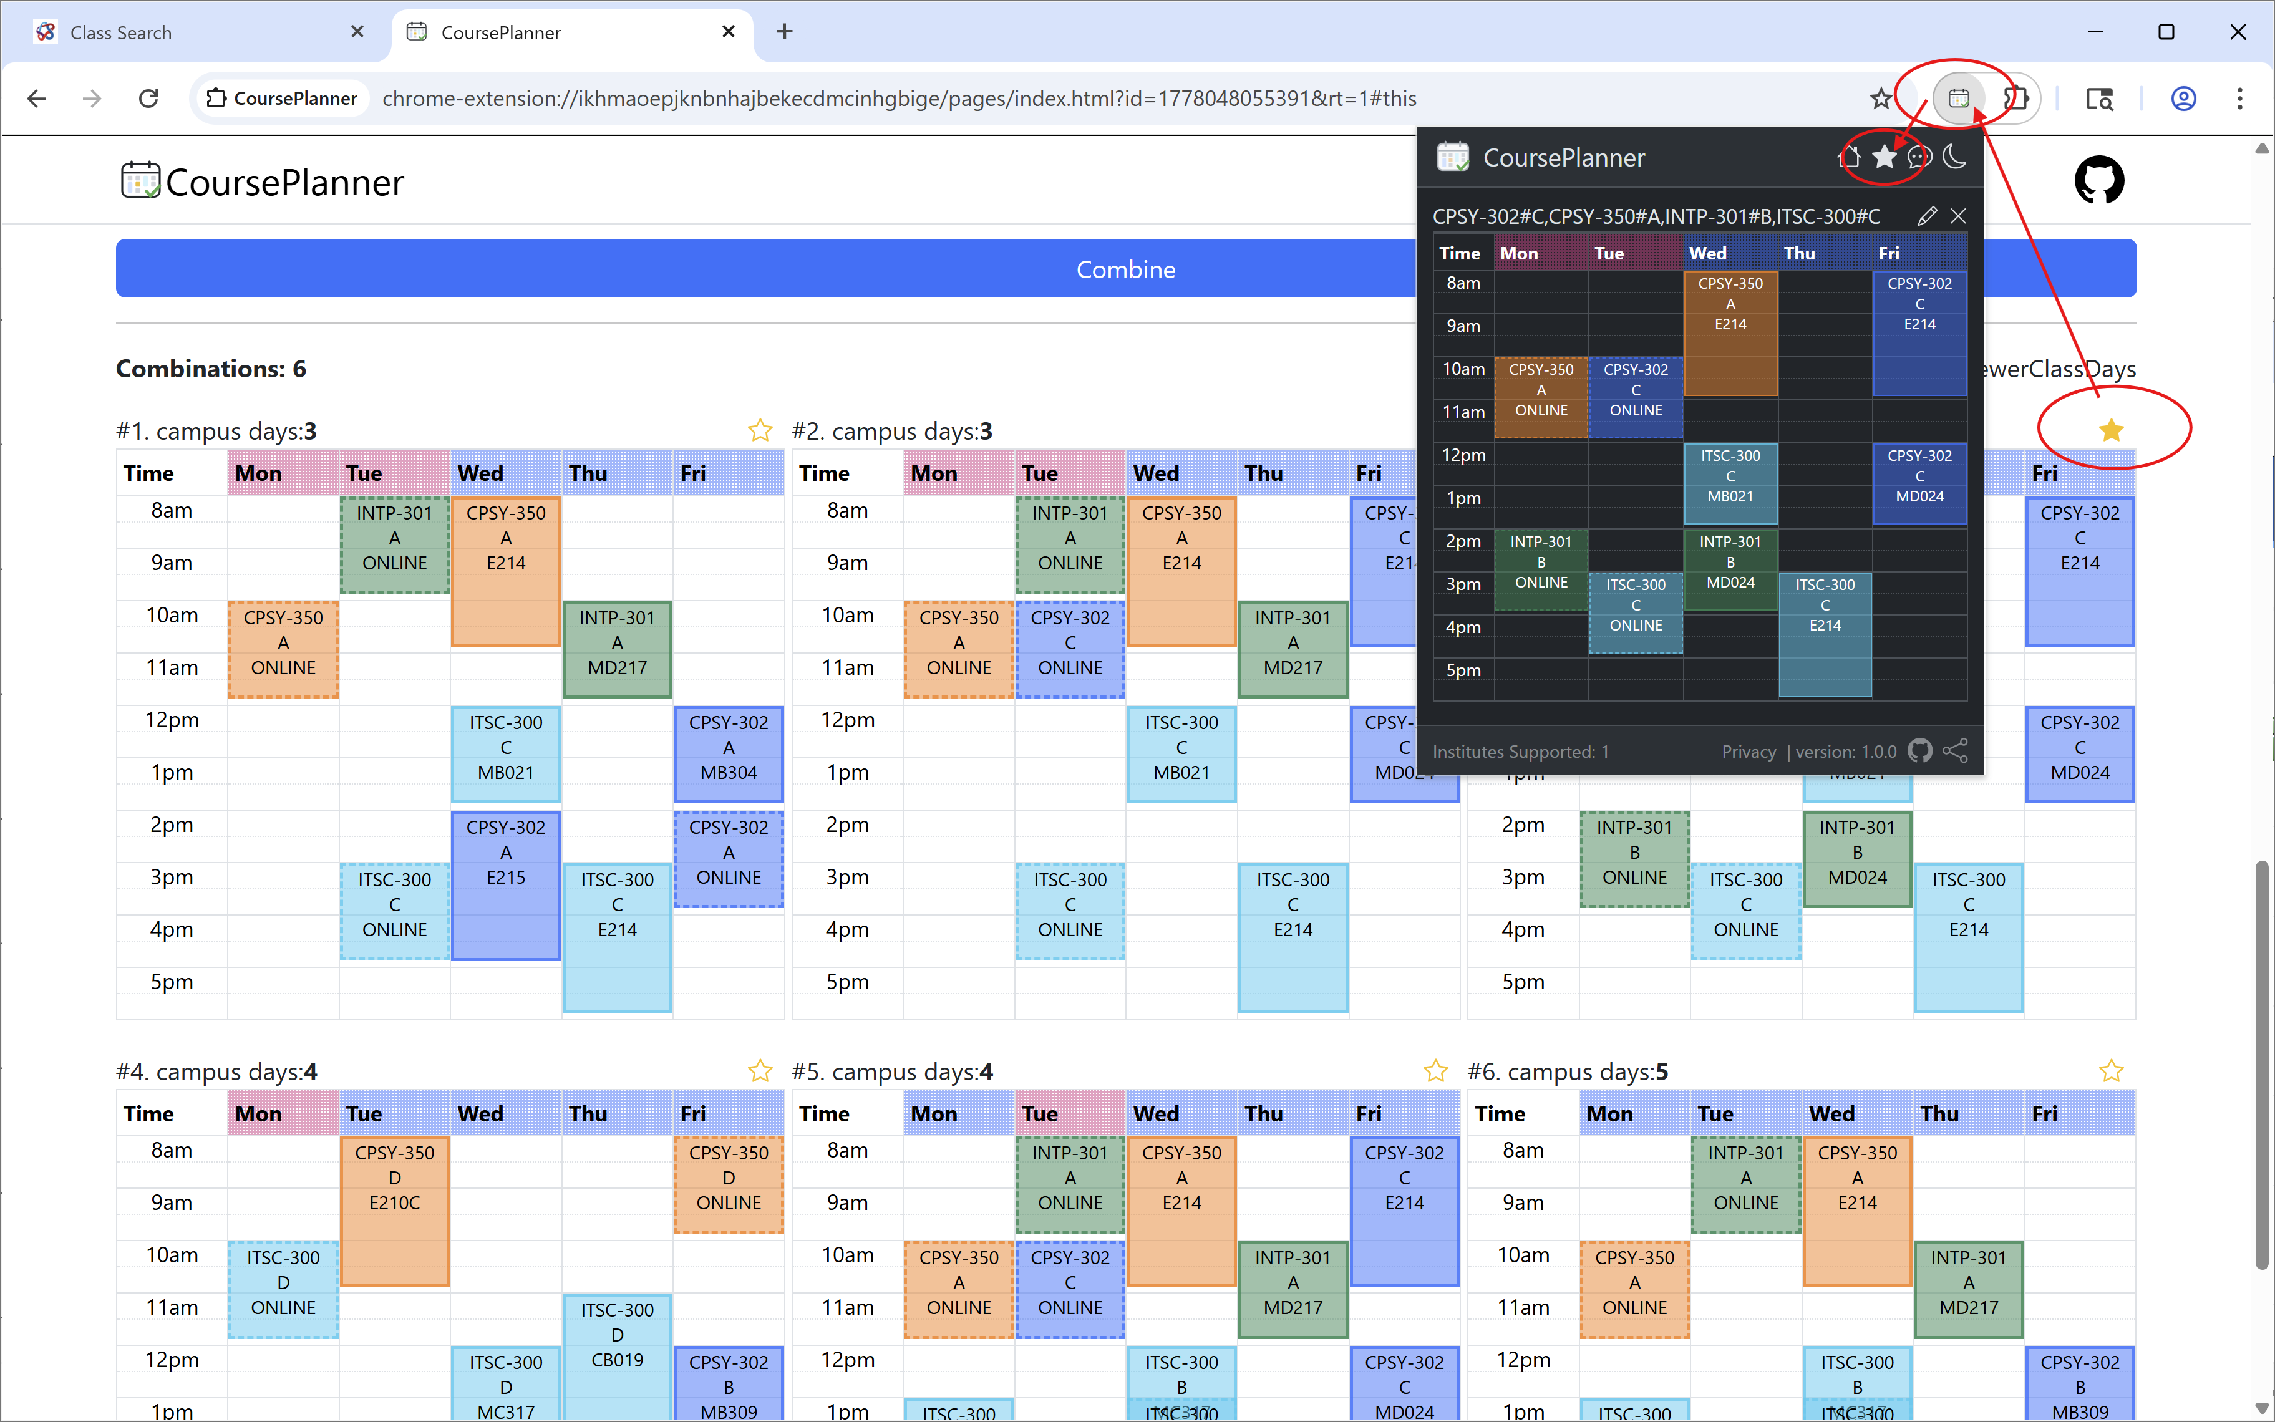This screenshot has height=1422, width=2275.
Task: Open favorites via the popup star icon
Action: (x=1884, y=157)
